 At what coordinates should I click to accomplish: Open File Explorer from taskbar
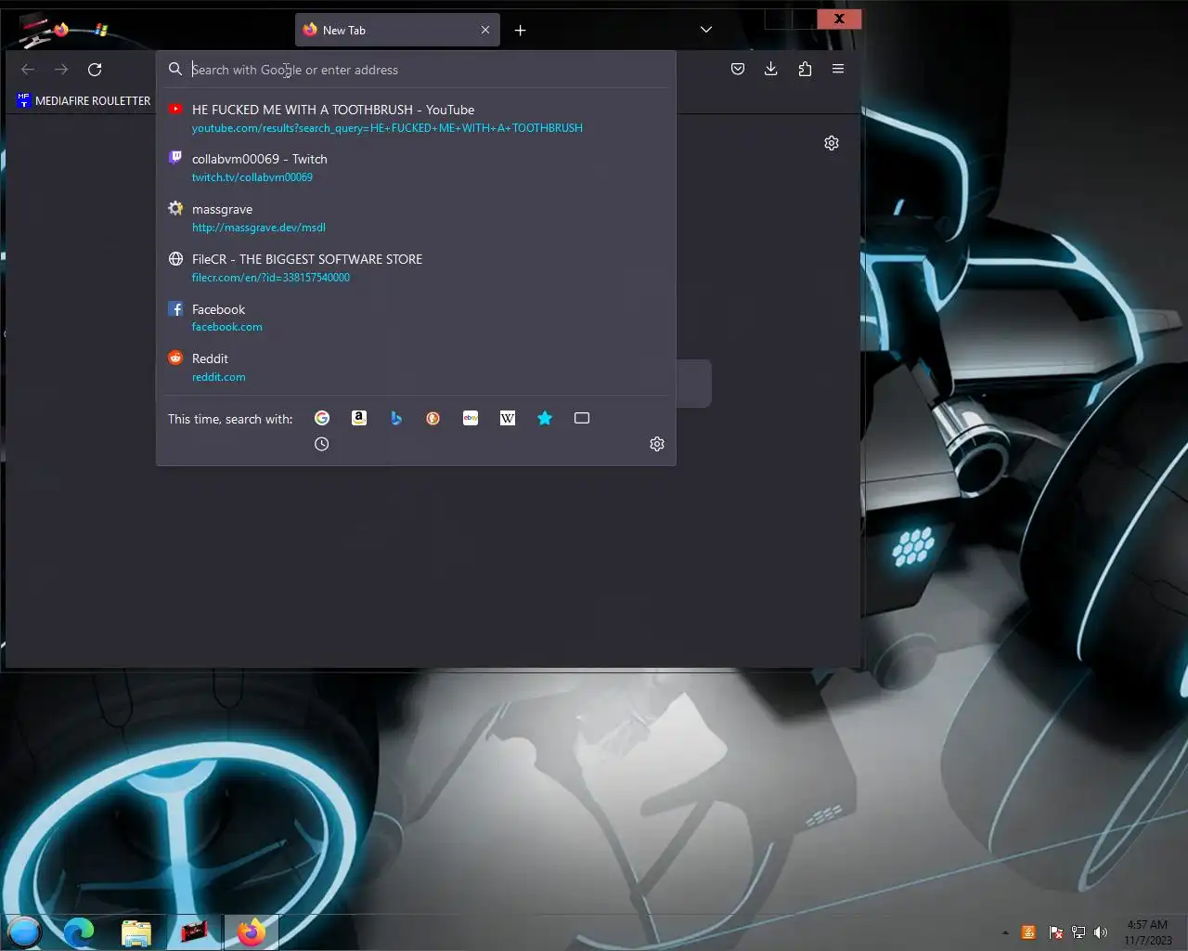[x=136, y=931]
